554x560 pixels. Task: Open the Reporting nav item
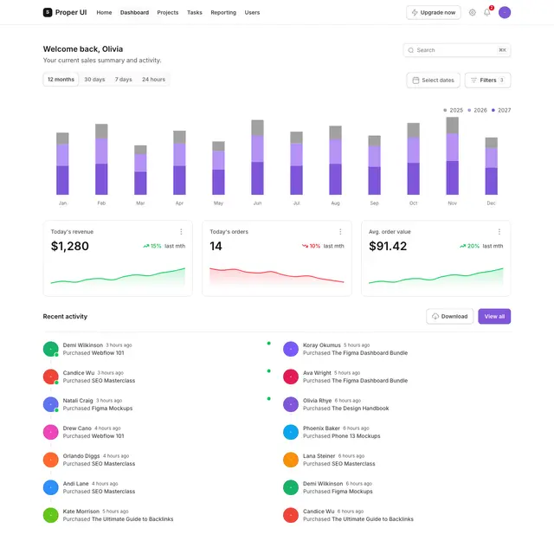(x=223, y=12)
